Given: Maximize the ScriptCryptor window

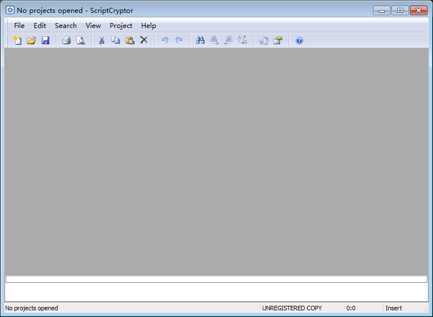Looking at the screenshot, I should tap(400, 11).
